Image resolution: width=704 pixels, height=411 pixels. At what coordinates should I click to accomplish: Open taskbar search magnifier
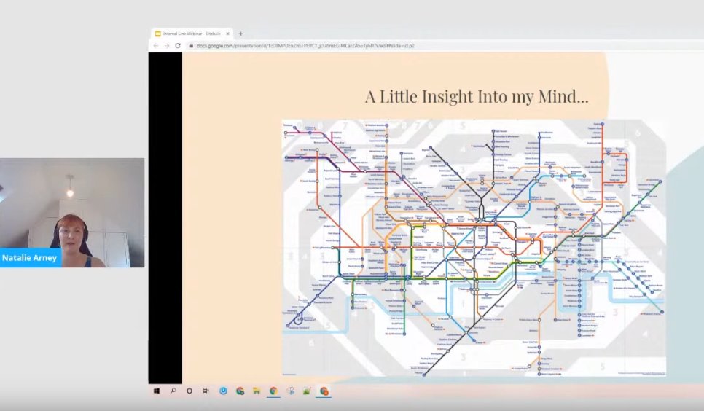coord(173,391)
